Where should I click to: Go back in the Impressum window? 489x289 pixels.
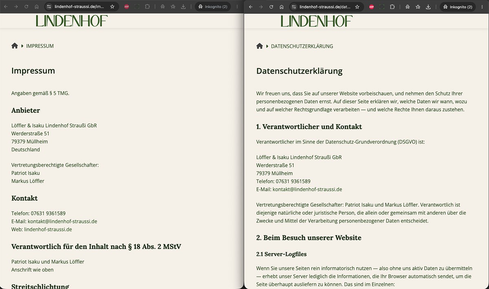click(x=5, y=7)
